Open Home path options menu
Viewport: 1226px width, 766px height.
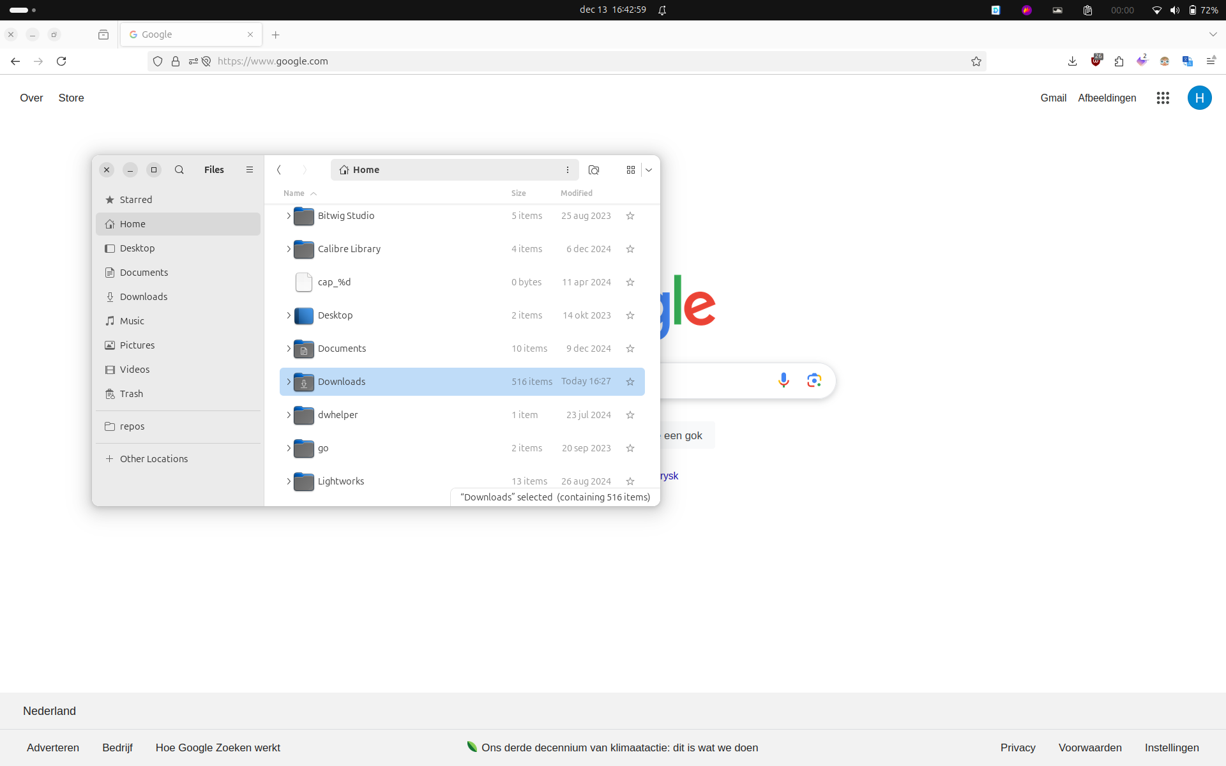point(568,170)
